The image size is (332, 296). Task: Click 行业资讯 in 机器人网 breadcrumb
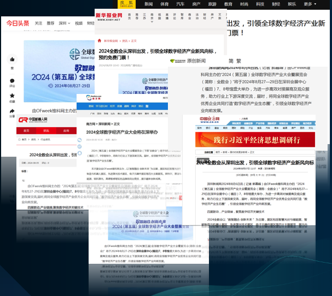[45, 140]
